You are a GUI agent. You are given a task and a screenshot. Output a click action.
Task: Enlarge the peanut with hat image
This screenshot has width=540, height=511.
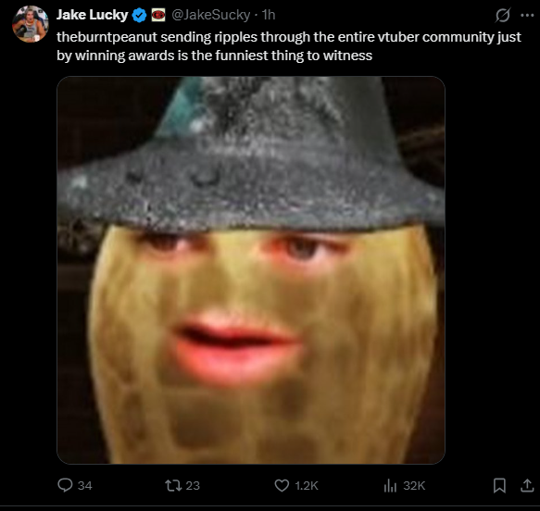(x=251, y=270)
